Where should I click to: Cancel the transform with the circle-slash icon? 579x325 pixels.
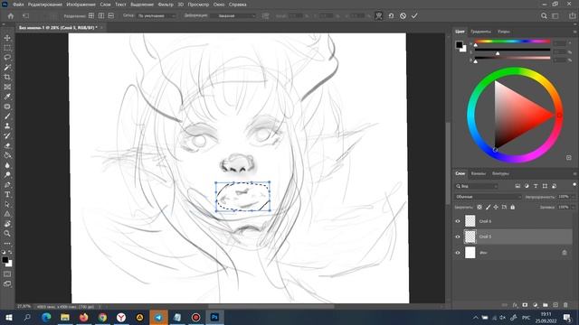(403, 16)
